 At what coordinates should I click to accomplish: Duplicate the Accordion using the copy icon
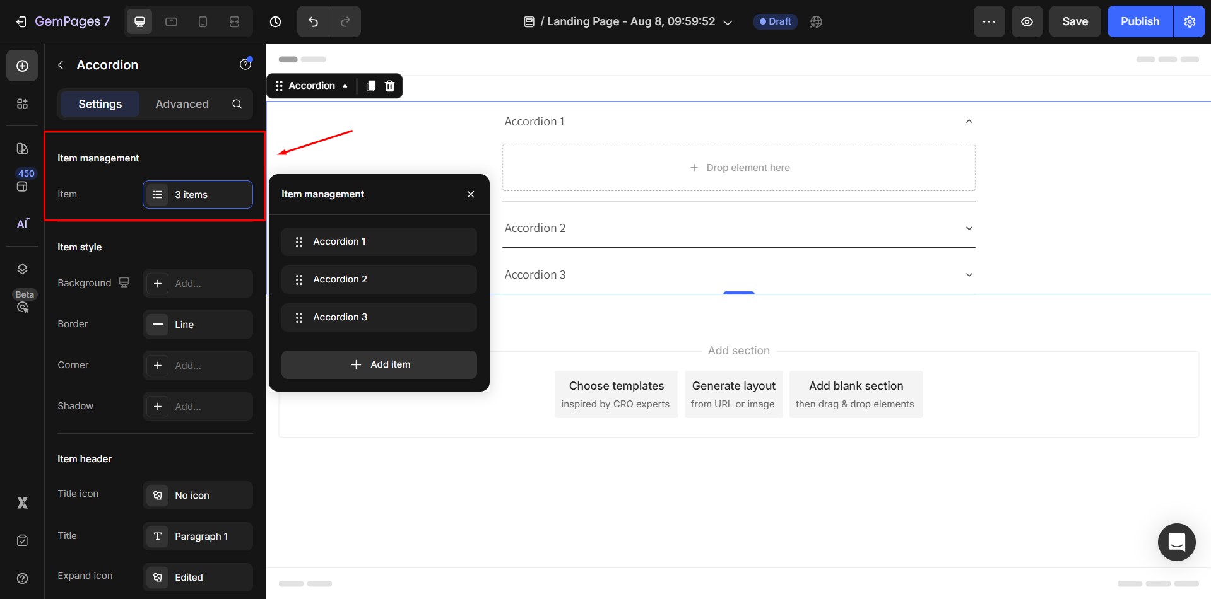click(x=370, y=86)
